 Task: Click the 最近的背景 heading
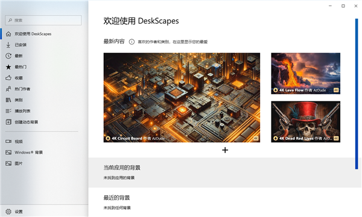(116, 198)
